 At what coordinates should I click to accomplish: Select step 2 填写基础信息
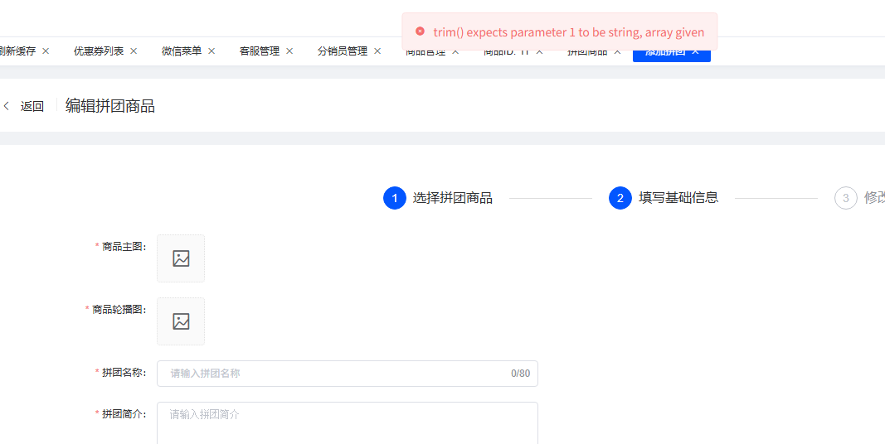click(664, 198)
